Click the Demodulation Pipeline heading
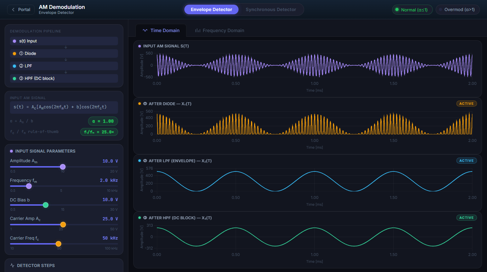 [35, 31]
